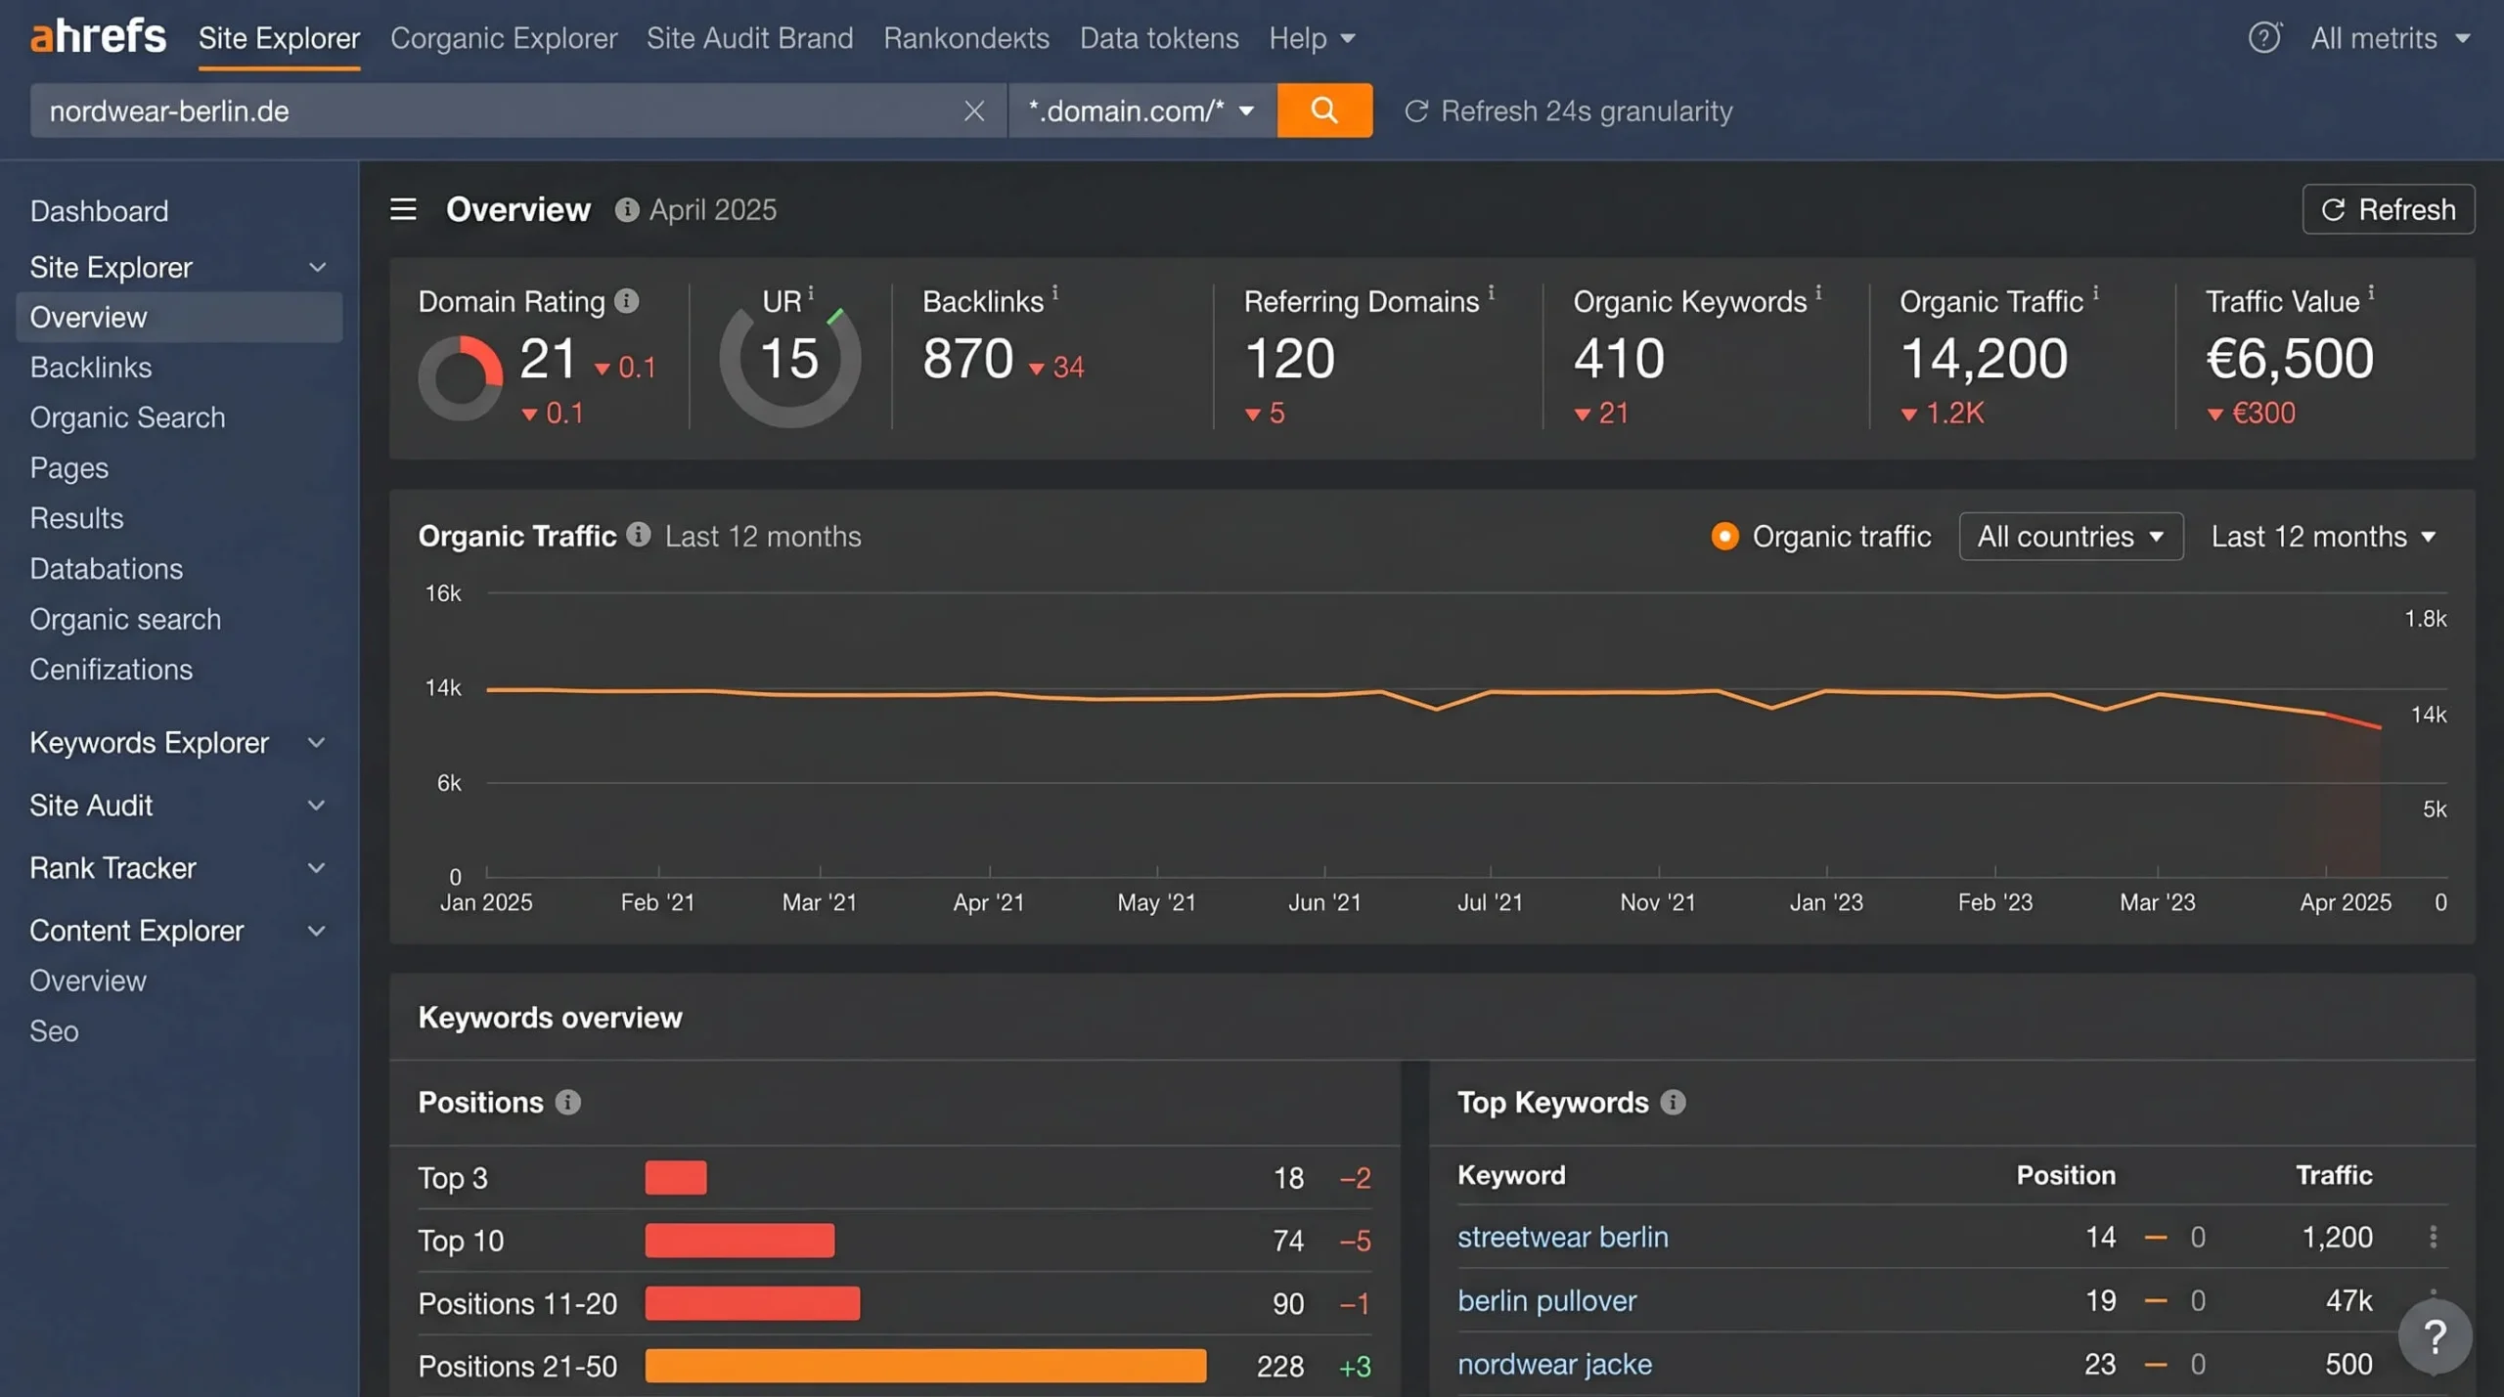Open options menu for streetwear berlin row
2504x1397 pixels.
2433,1237
